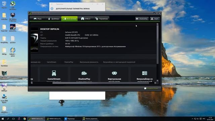Click the РУС language indicator
This screenshot has width=215, height=121.
pos(204,119)
